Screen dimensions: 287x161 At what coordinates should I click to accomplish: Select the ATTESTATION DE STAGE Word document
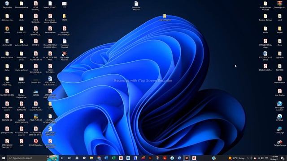(x=265, y=56)
